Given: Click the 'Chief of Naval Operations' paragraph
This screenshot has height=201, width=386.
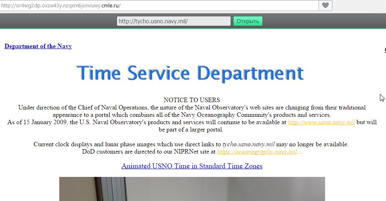Looking at the screenshot, I should [x=192, y=107].
